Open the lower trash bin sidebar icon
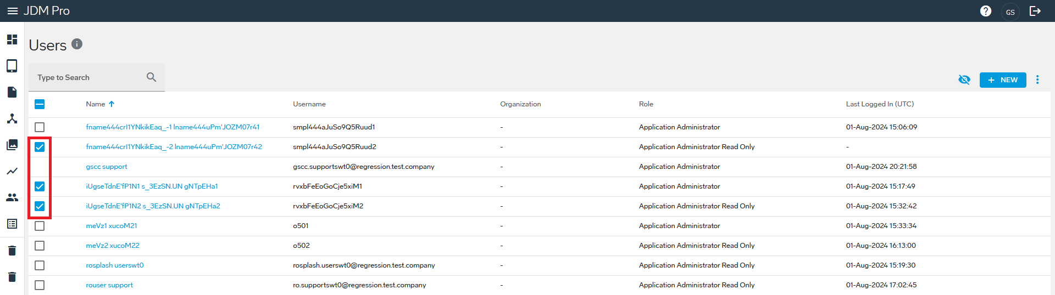This screenshot has height=295, width=1055. coord(12,277)
